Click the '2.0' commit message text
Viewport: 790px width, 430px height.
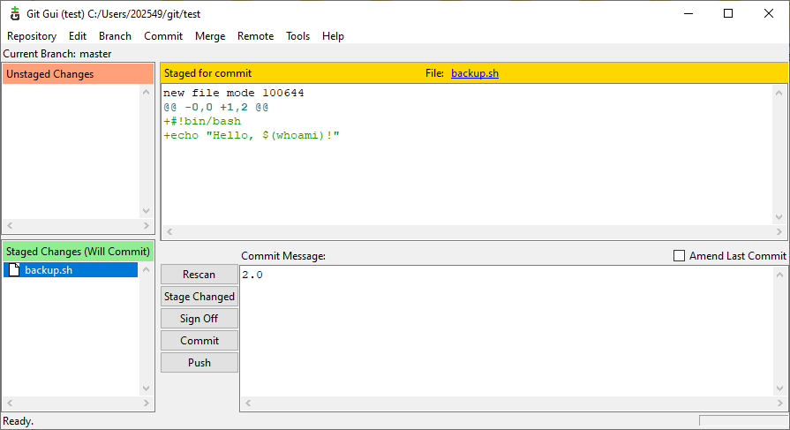(252, 275)
